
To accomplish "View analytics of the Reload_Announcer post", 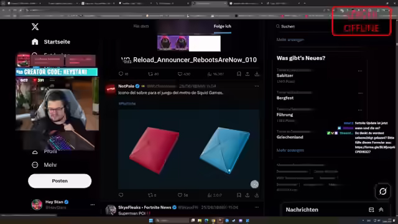I will [210, 74].
